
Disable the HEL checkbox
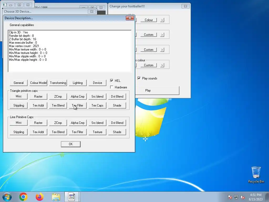pyautogui.click(x=112, y=80)
